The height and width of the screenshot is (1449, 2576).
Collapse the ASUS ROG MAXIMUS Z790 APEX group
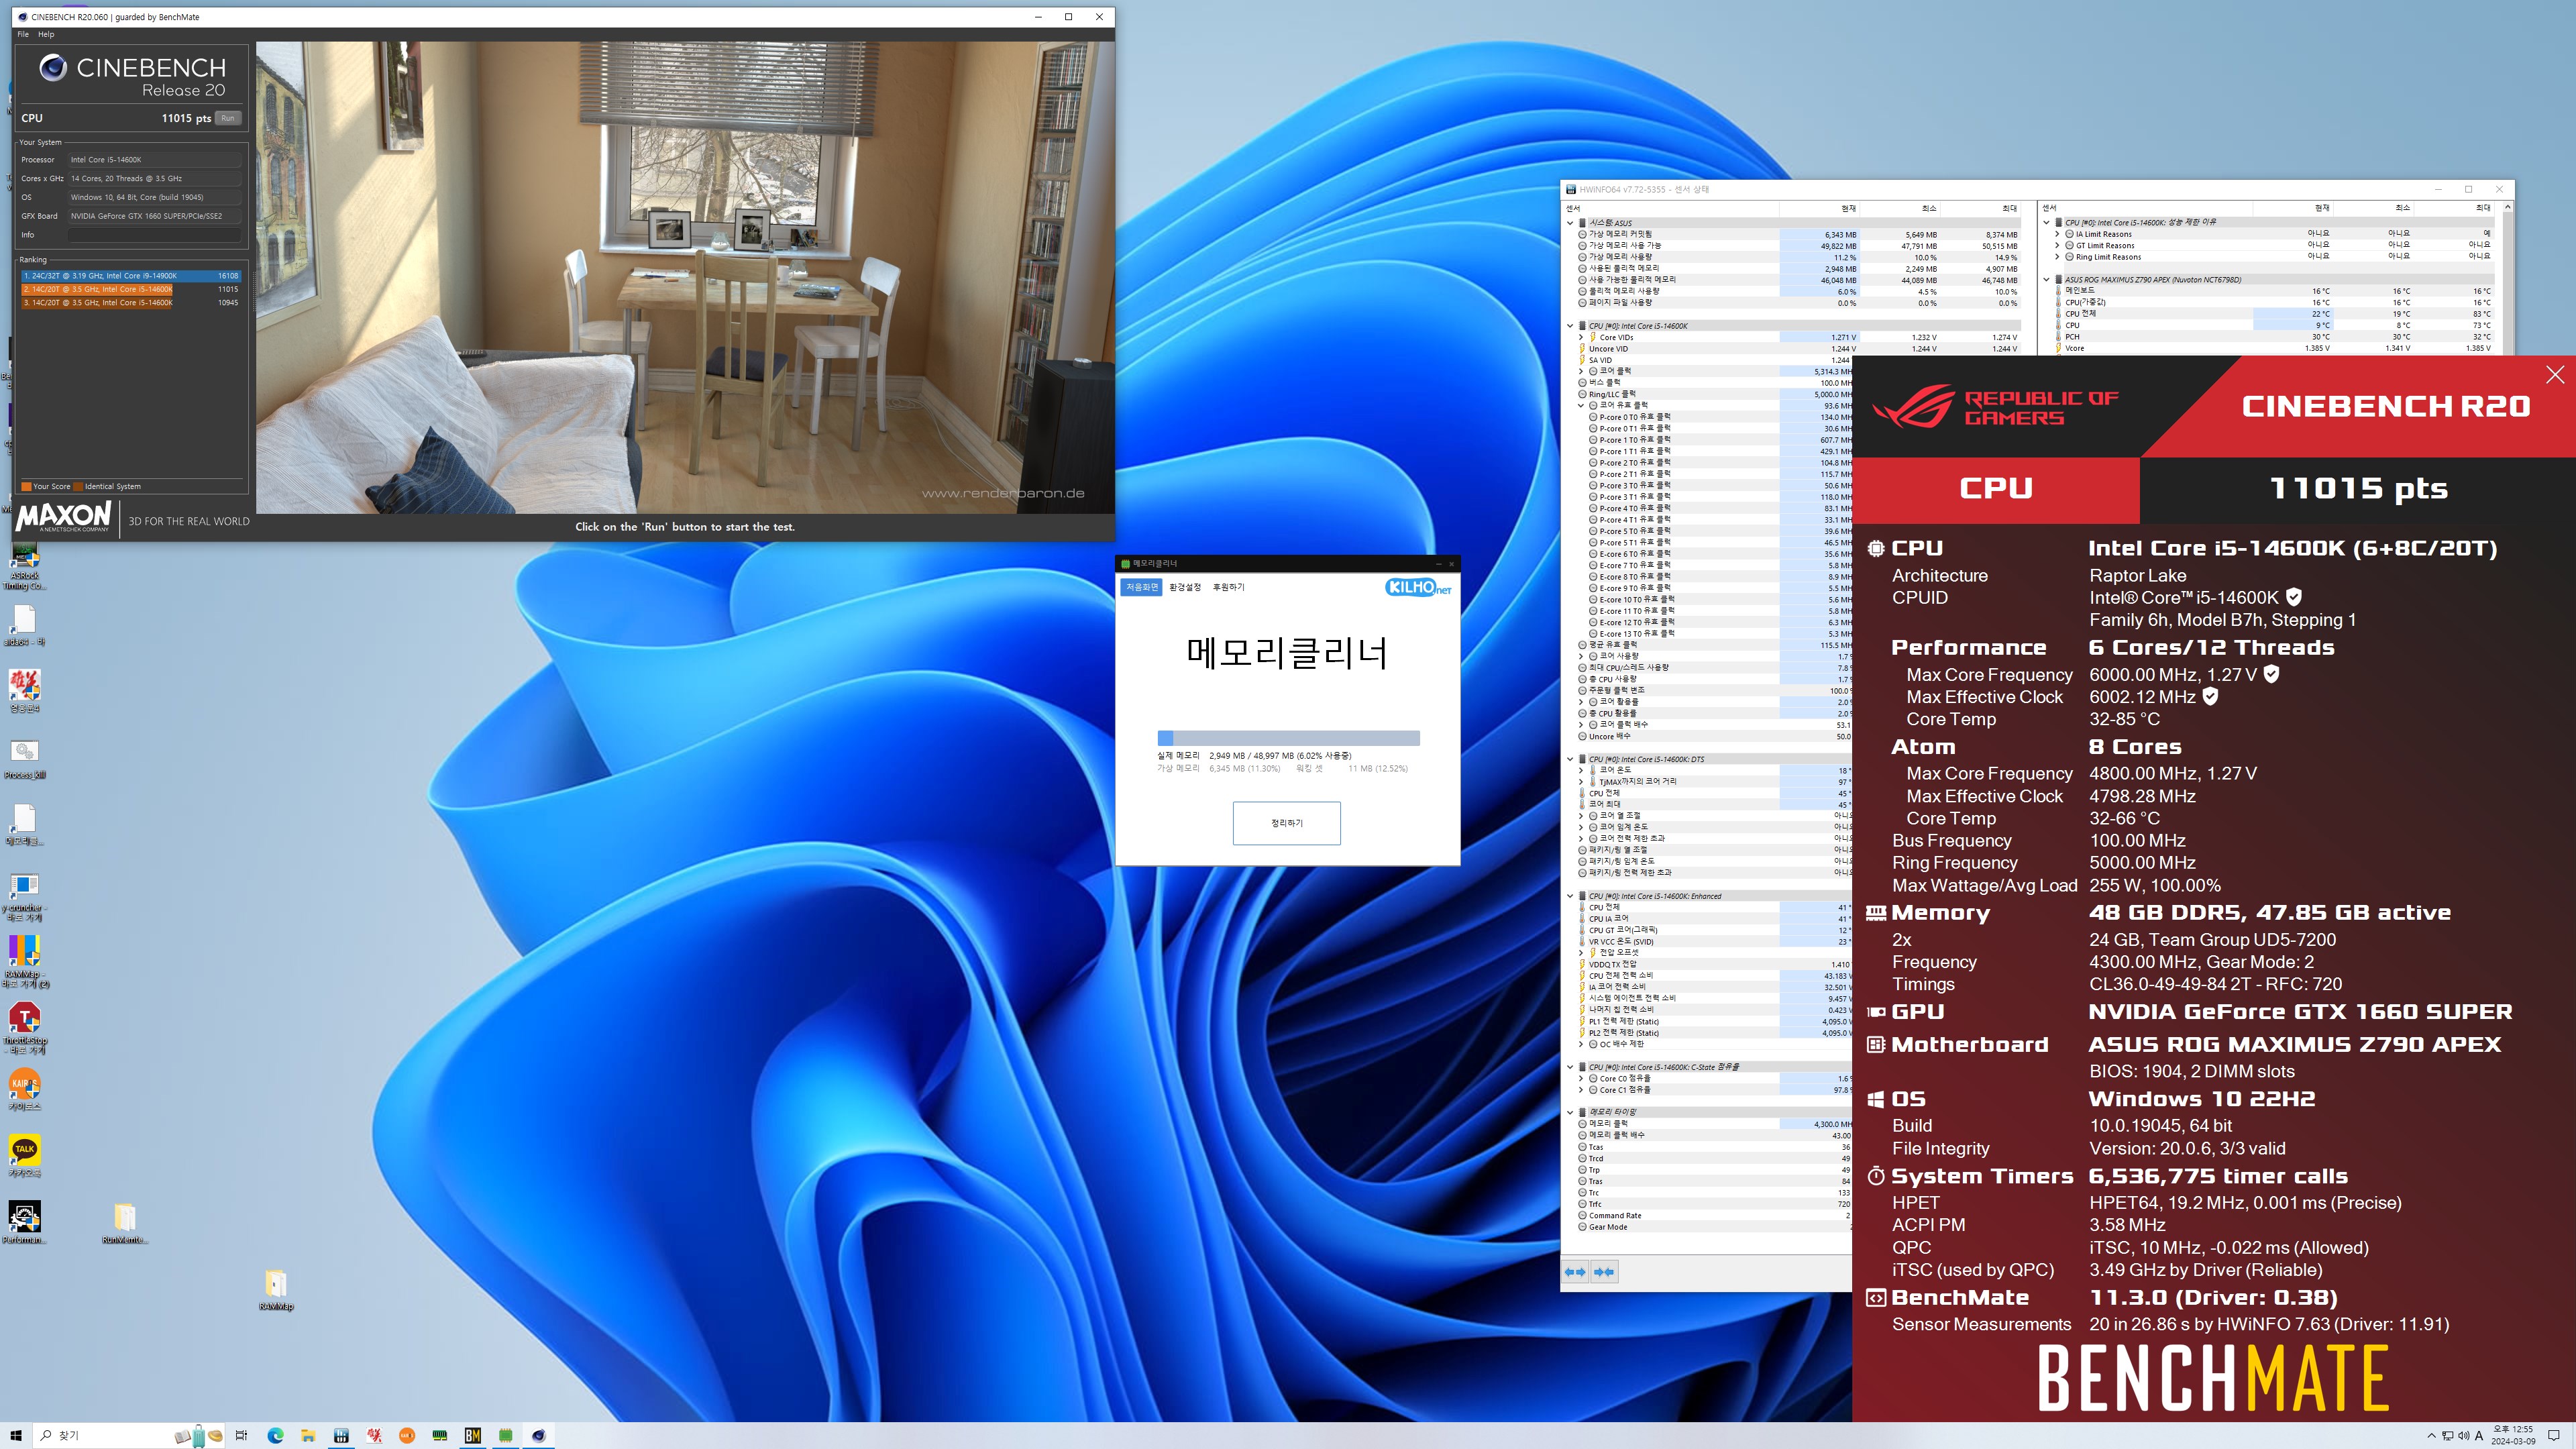(x=2046, y=280)
